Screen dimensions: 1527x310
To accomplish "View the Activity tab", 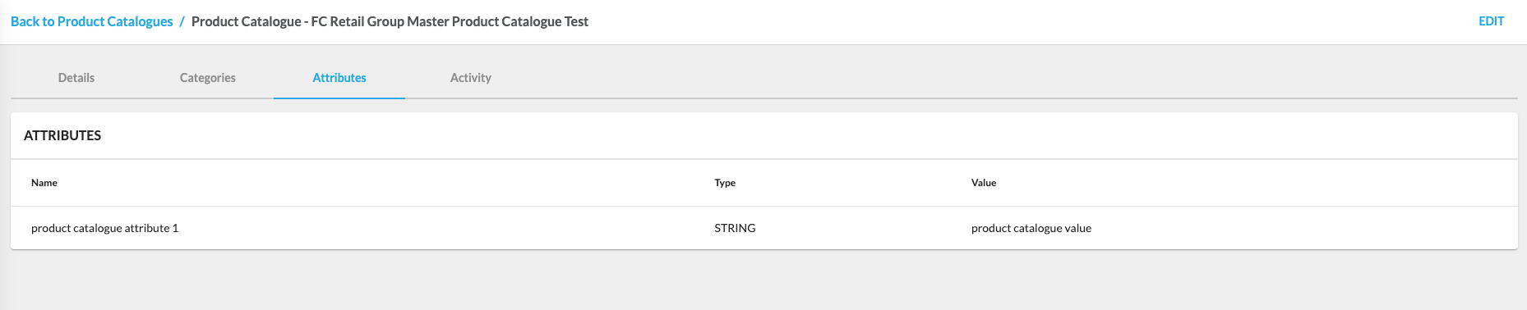I will click(x=471, y=78).
